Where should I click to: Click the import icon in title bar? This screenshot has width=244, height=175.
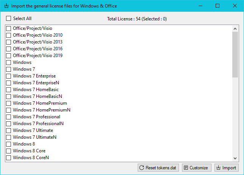6,6
